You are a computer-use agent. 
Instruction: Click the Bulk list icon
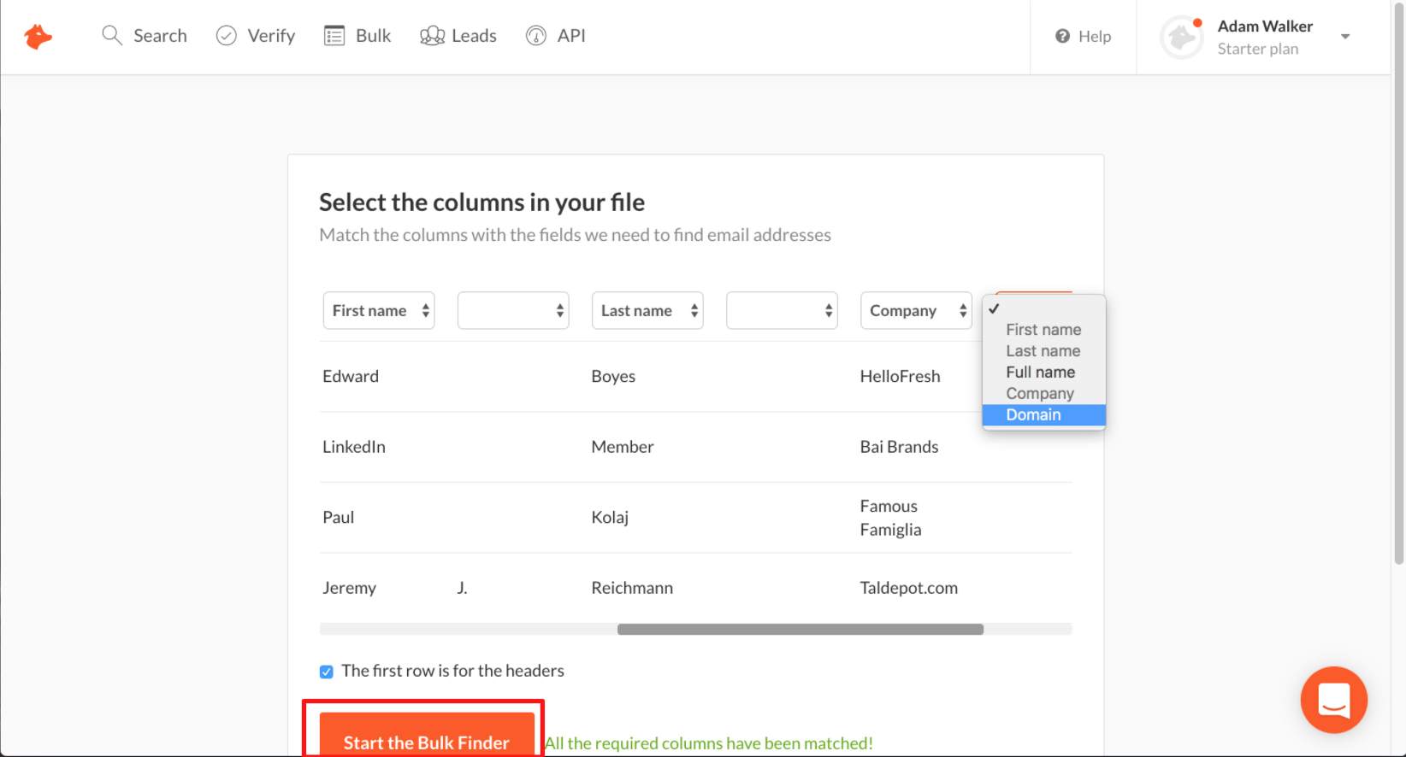coord(334,36)
